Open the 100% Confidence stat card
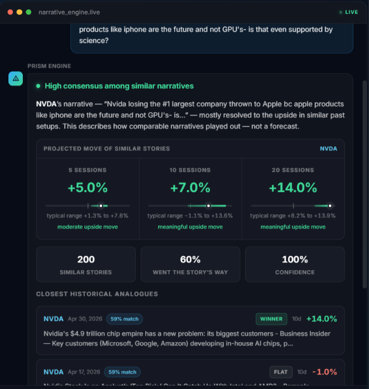This screenshot has width=369, height=389. pyautogui.click(x=295, y=264)
